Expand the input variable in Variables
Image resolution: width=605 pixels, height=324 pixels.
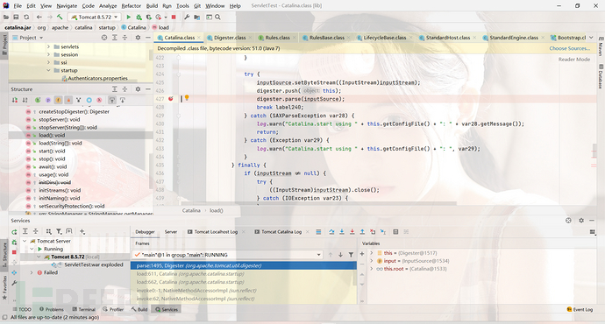click(x=372, y=261)
